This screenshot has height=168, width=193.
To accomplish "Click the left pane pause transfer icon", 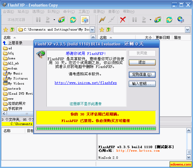I will 38,20.
